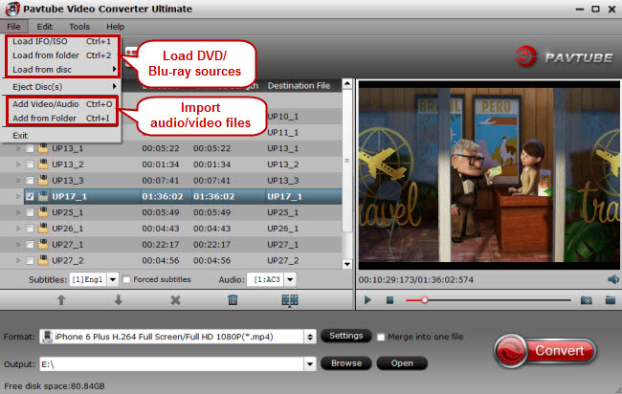Screen dimensions: 622x394
Task: Click the preview seek slider handle
Action: point(425,300)
